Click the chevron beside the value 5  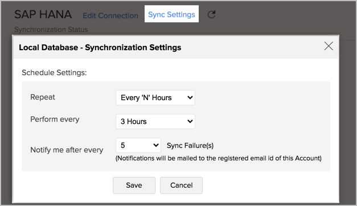tap(156, 145)
